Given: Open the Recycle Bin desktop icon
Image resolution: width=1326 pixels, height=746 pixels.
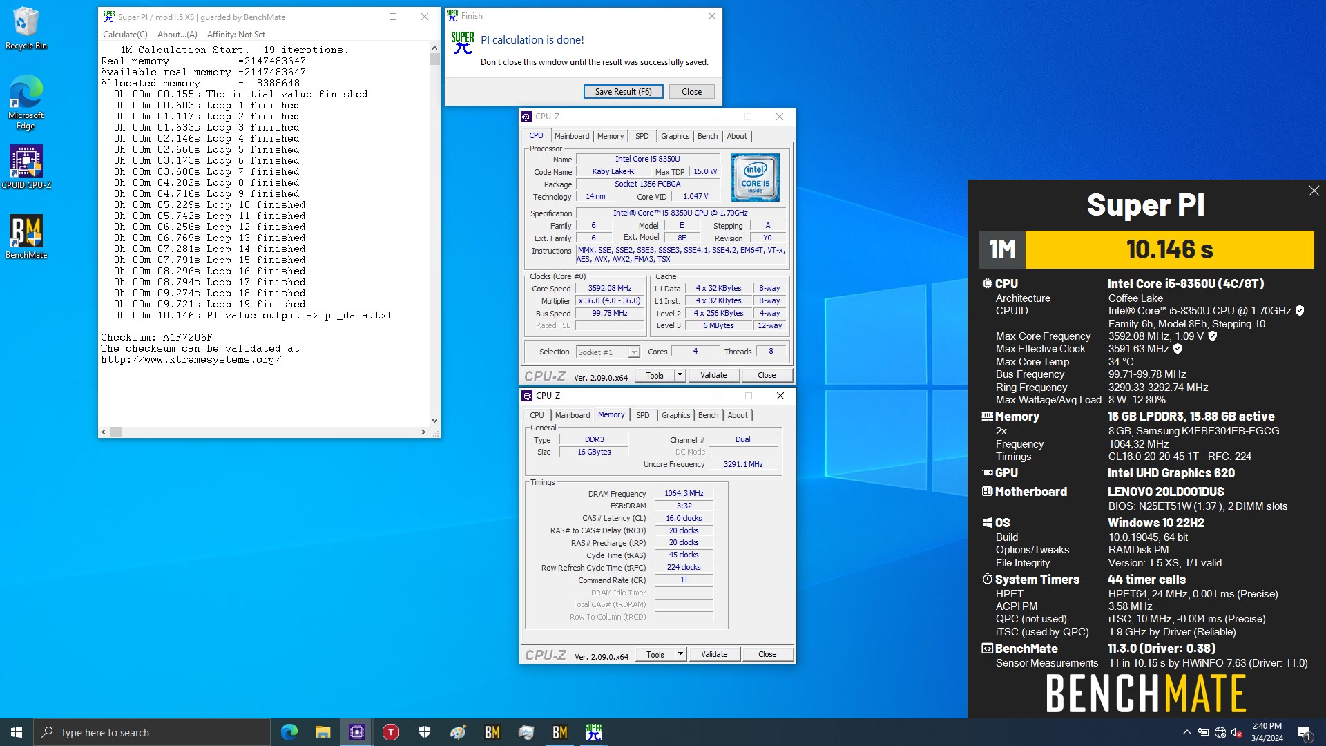Looking at the screenshot, I should [x=26, y=28].
